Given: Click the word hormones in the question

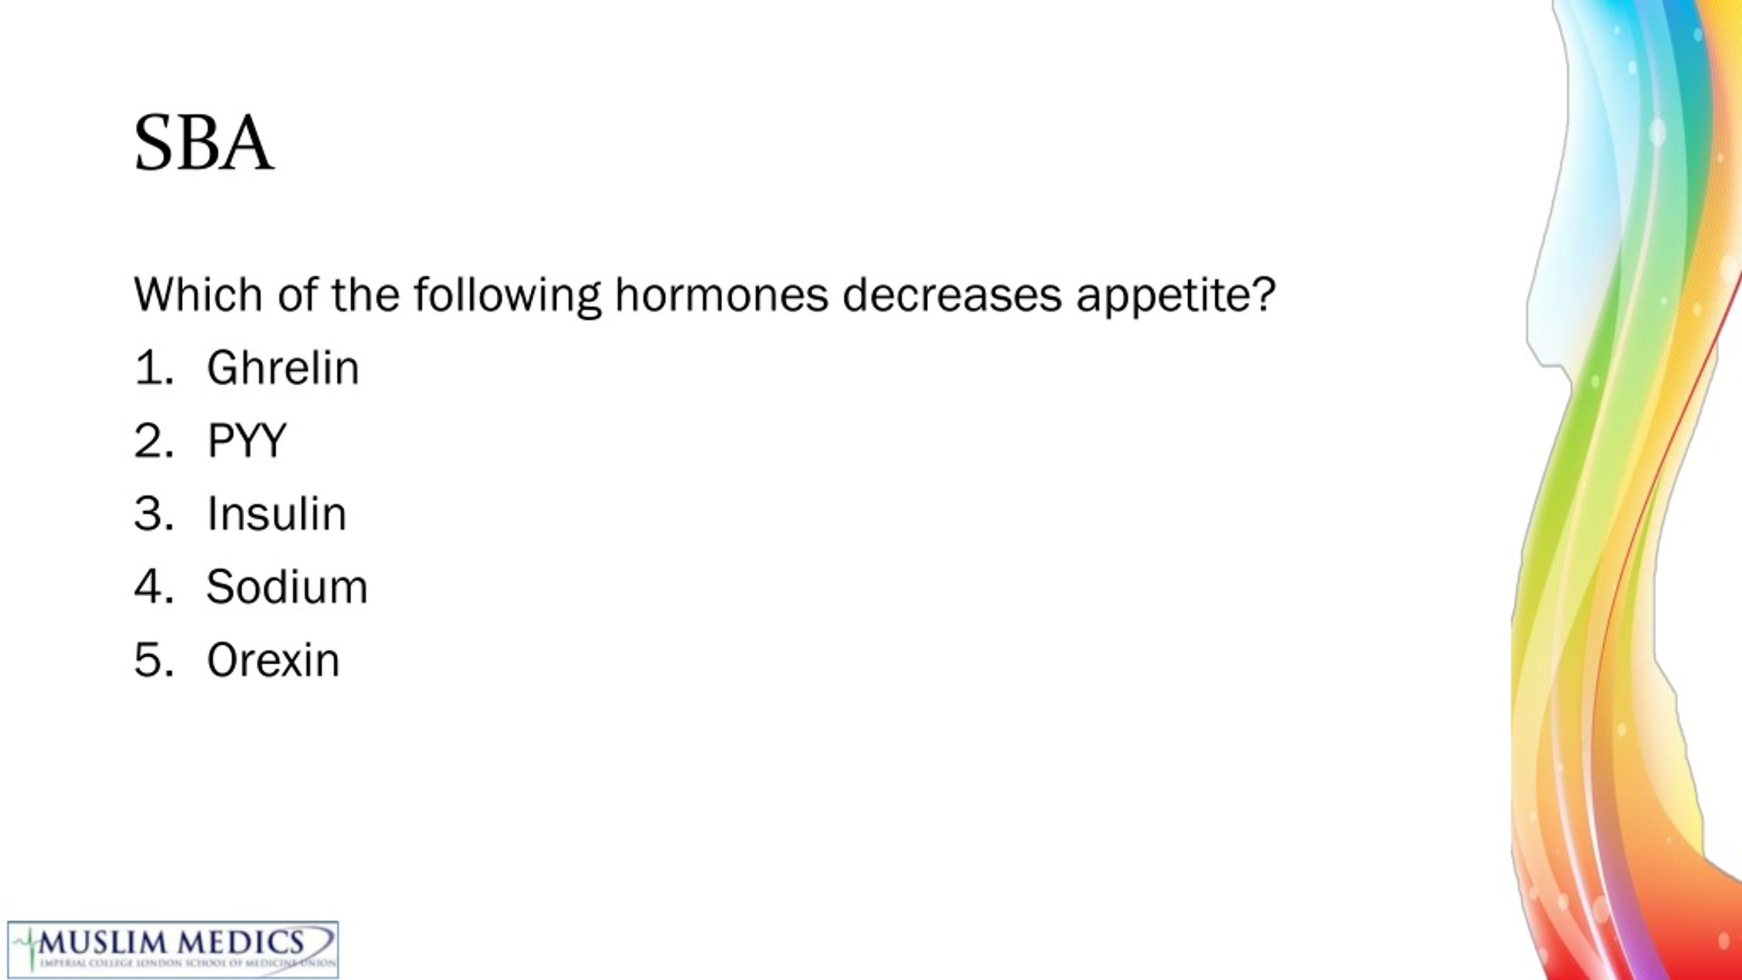Looking at the screenshot, I should point(721,295).
